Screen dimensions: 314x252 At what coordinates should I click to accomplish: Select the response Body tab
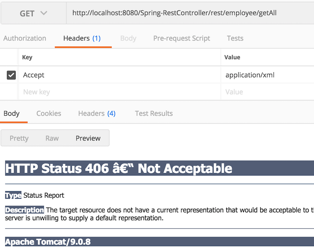(x=11, y=113)
